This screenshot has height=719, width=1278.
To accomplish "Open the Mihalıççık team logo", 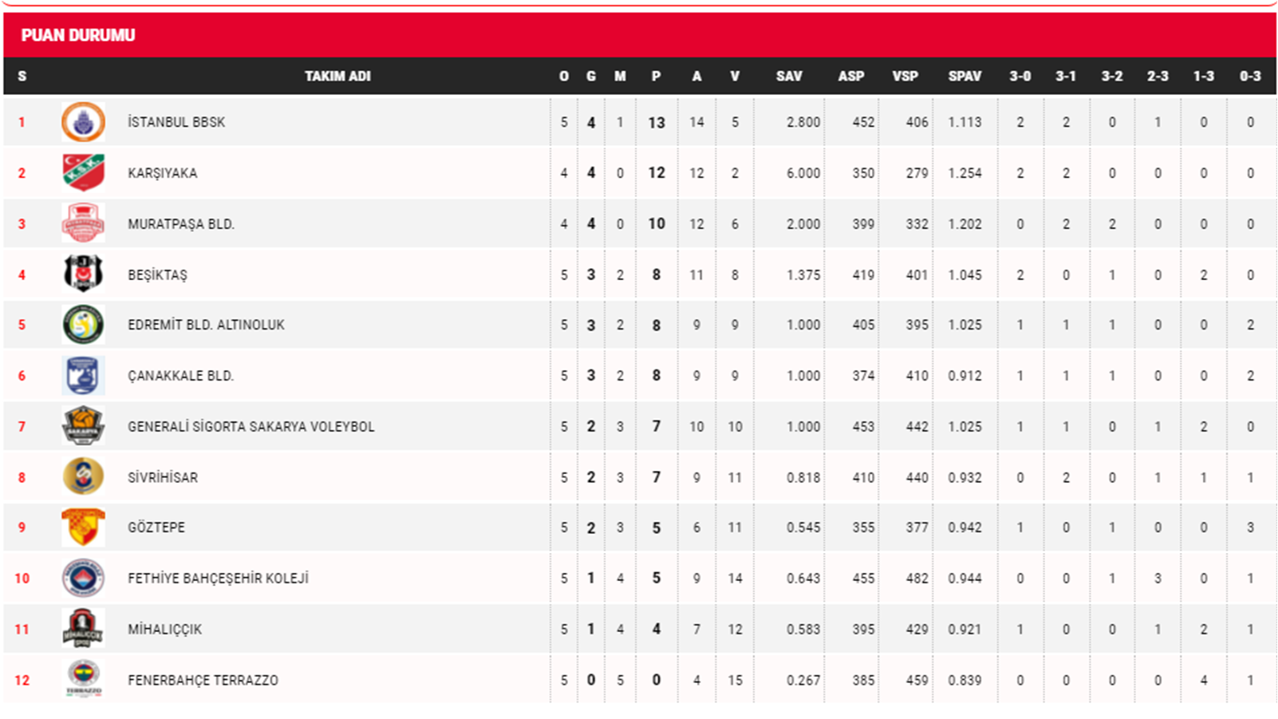I will click(x=83, y=629).
